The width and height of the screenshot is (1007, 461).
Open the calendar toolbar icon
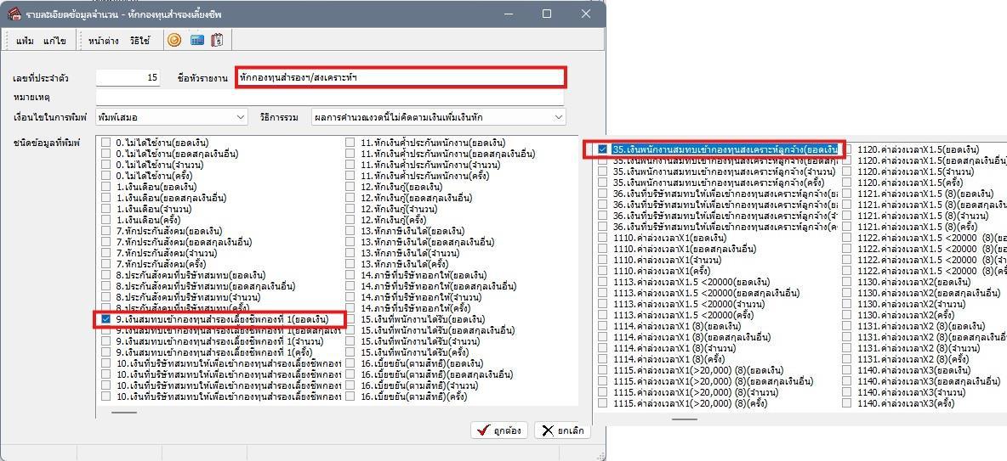[x=217, y=40]
